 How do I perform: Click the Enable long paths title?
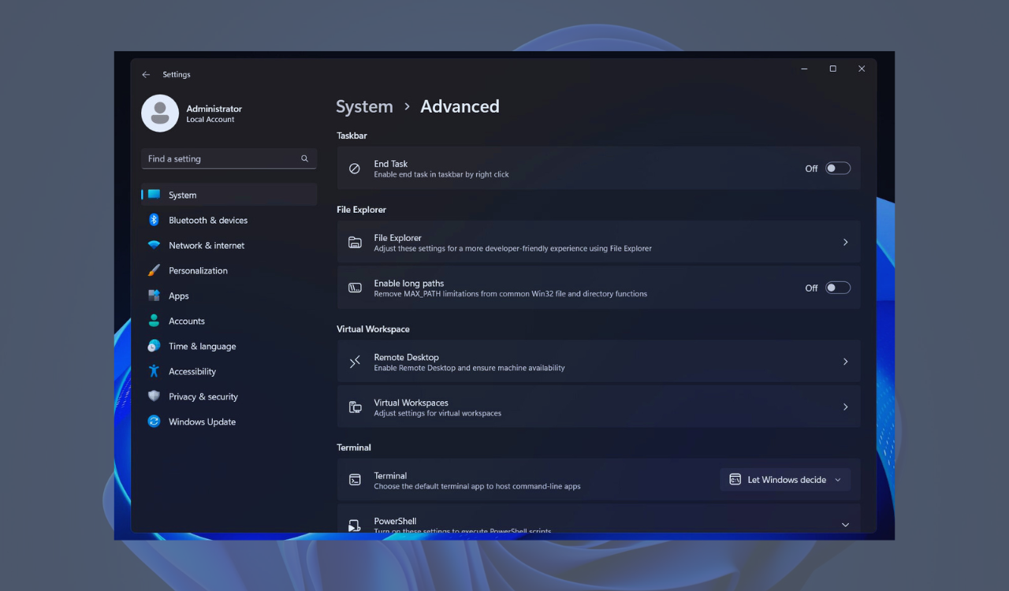coord(408,283)
